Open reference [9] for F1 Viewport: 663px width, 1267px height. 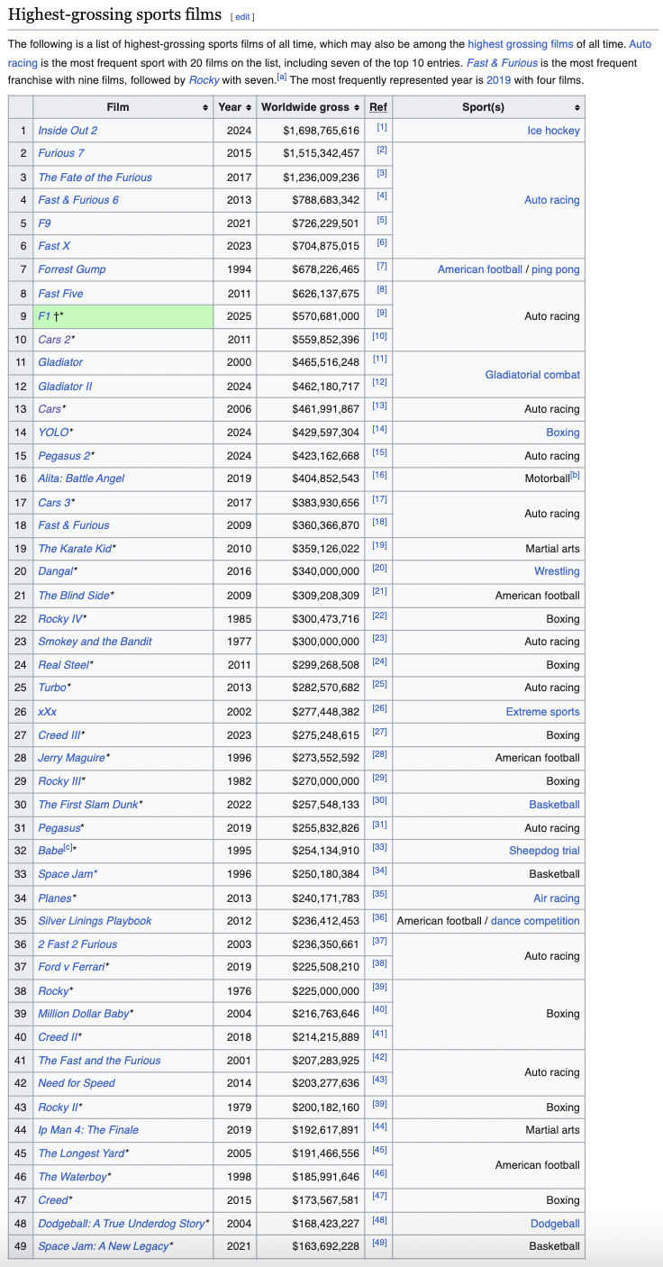tap(382, 314)
